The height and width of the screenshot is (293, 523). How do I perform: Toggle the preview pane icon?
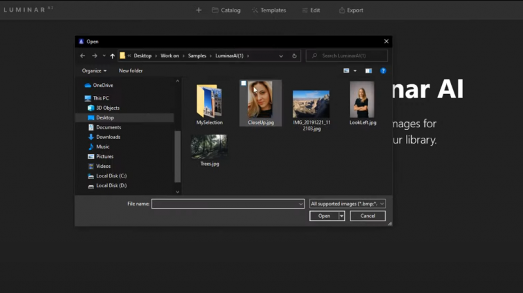(369, 70)
